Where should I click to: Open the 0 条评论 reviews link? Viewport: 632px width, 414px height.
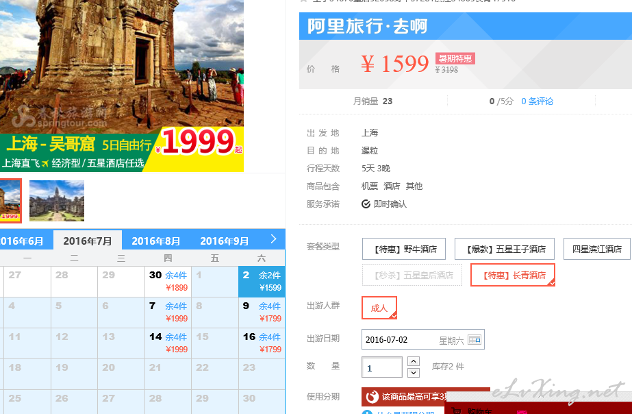(538, 101)
